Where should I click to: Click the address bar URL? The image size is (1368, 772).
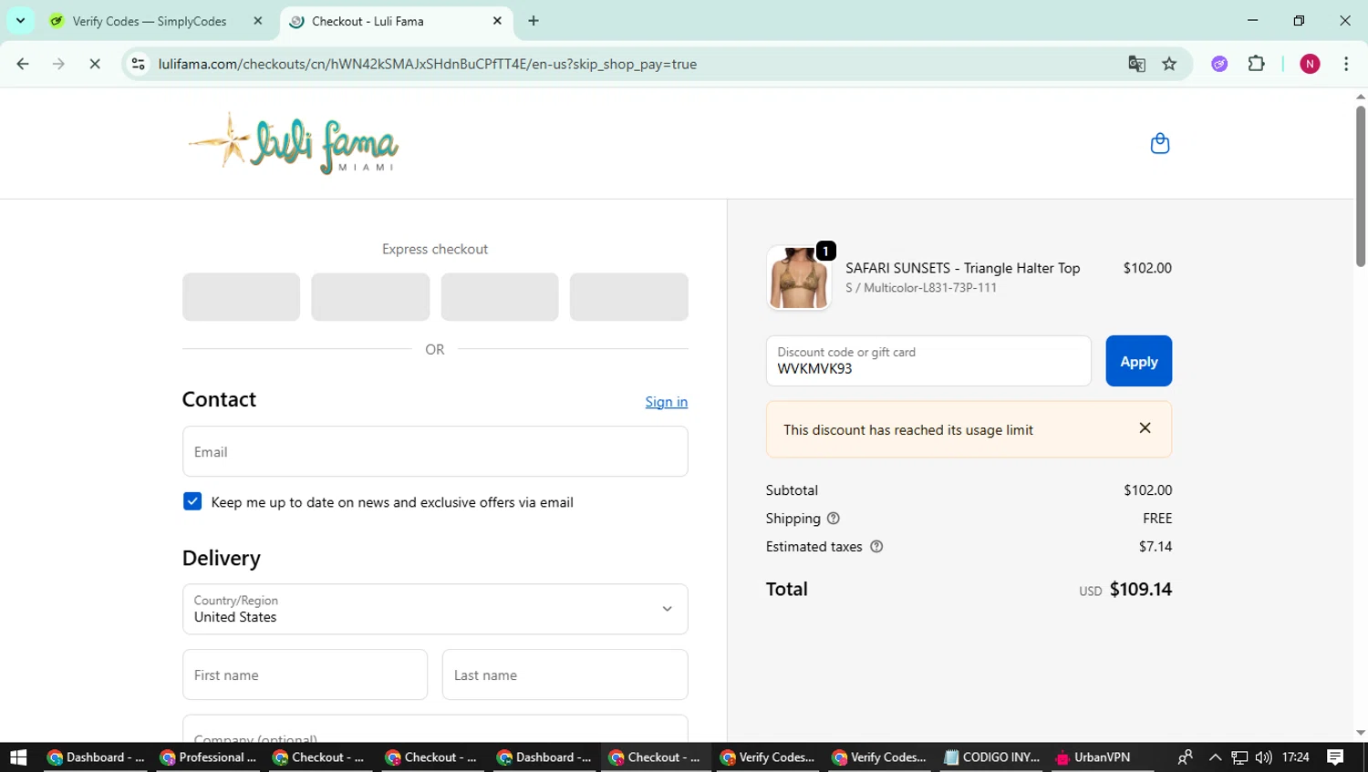427,64
